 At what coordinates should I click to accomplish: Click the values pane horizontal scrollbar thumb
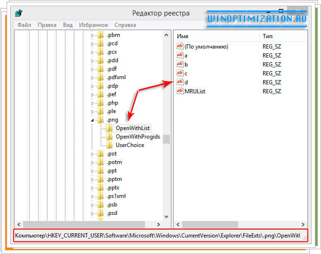tap(210, 224)
